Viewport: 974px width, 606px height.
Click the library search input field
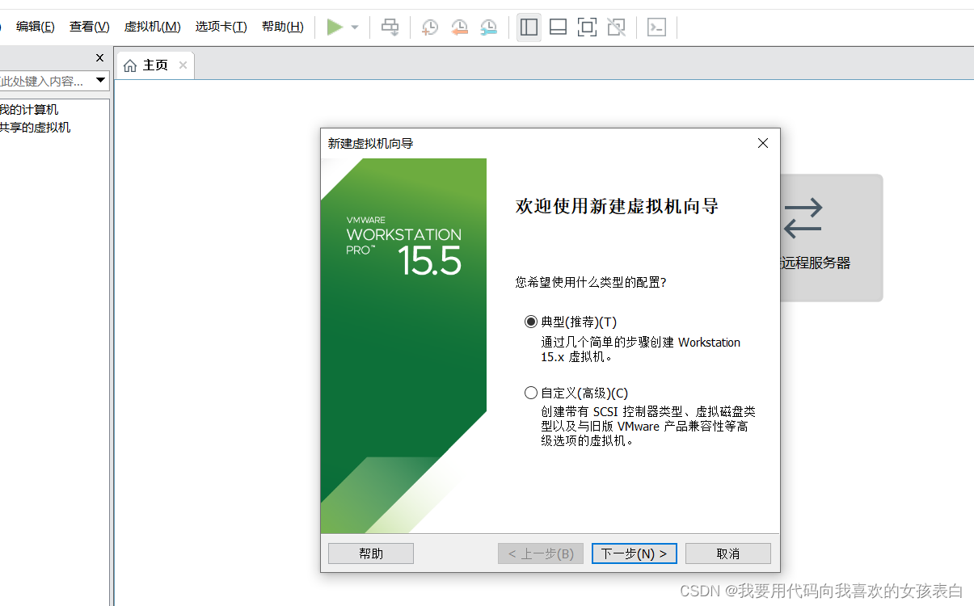pos(46,81)
